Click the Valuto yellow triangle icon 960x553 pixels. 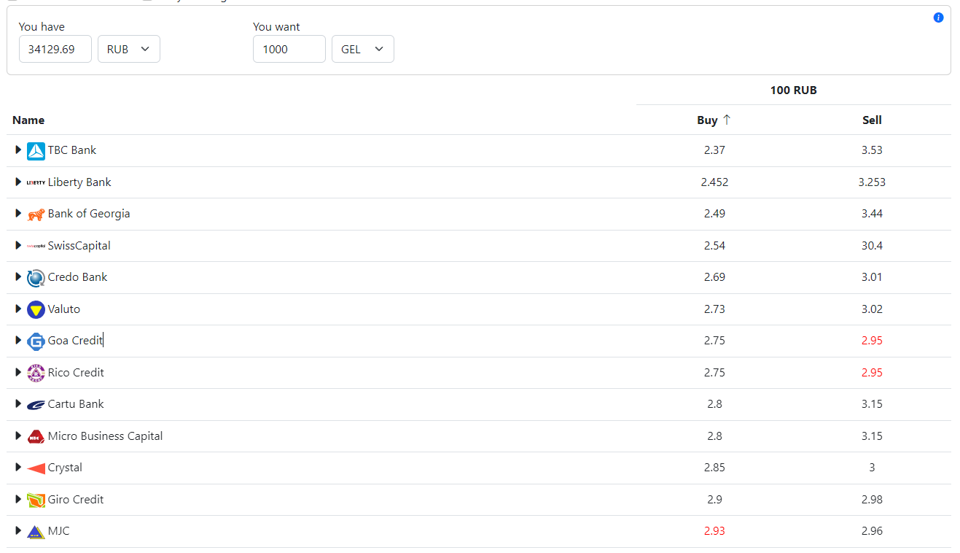pyautogui.click(x=36, y=309)
